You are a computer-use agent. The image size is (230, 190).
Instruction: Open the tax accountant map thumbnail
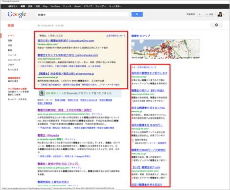pyautogui.click(x=165, y=49)
